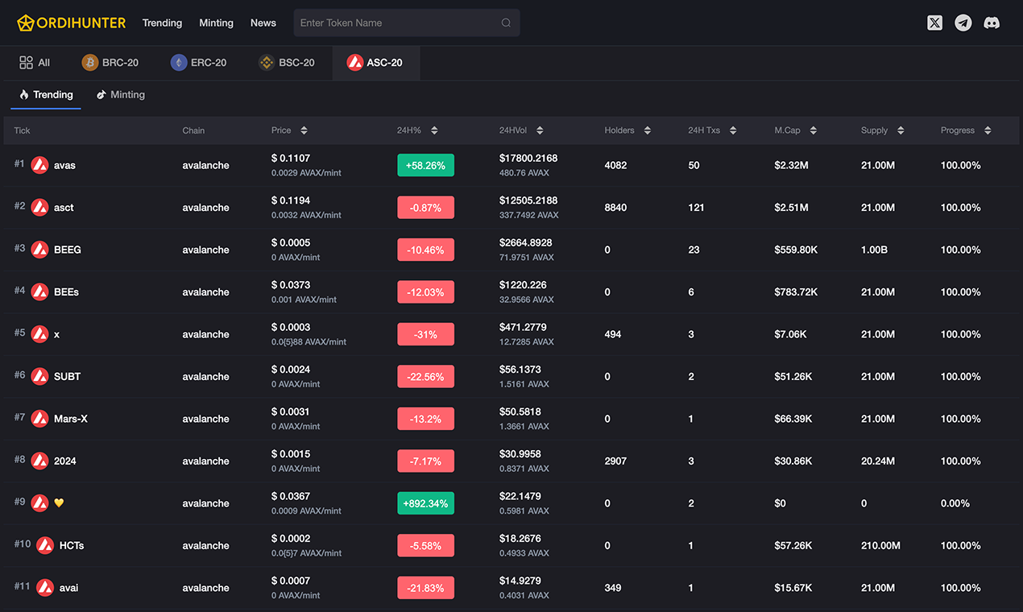
Task: Sort table by Holders column arrows
Action: [647, 130]
